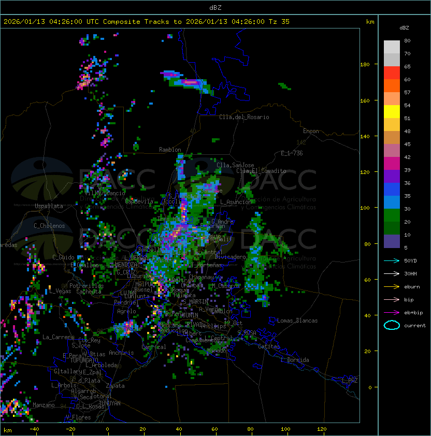
Task: Click the 'MENDOZA' city label
Action: [x=126, y=265]
